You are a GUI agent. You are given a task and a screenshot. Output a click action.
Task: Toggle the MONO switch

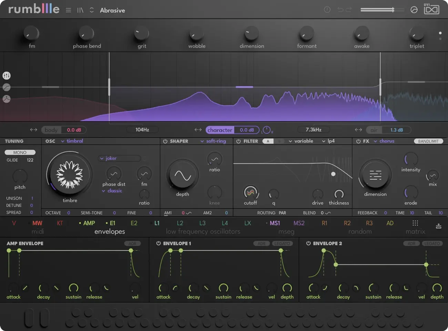(20, 152)
